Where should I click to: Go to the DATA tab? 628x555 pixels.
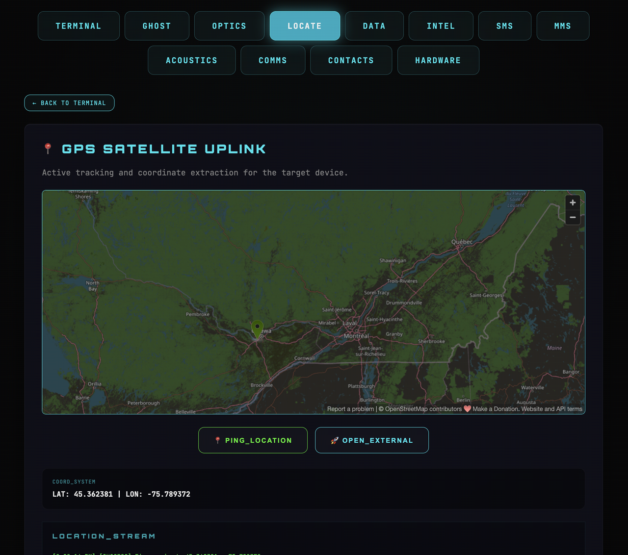[374, 26]
